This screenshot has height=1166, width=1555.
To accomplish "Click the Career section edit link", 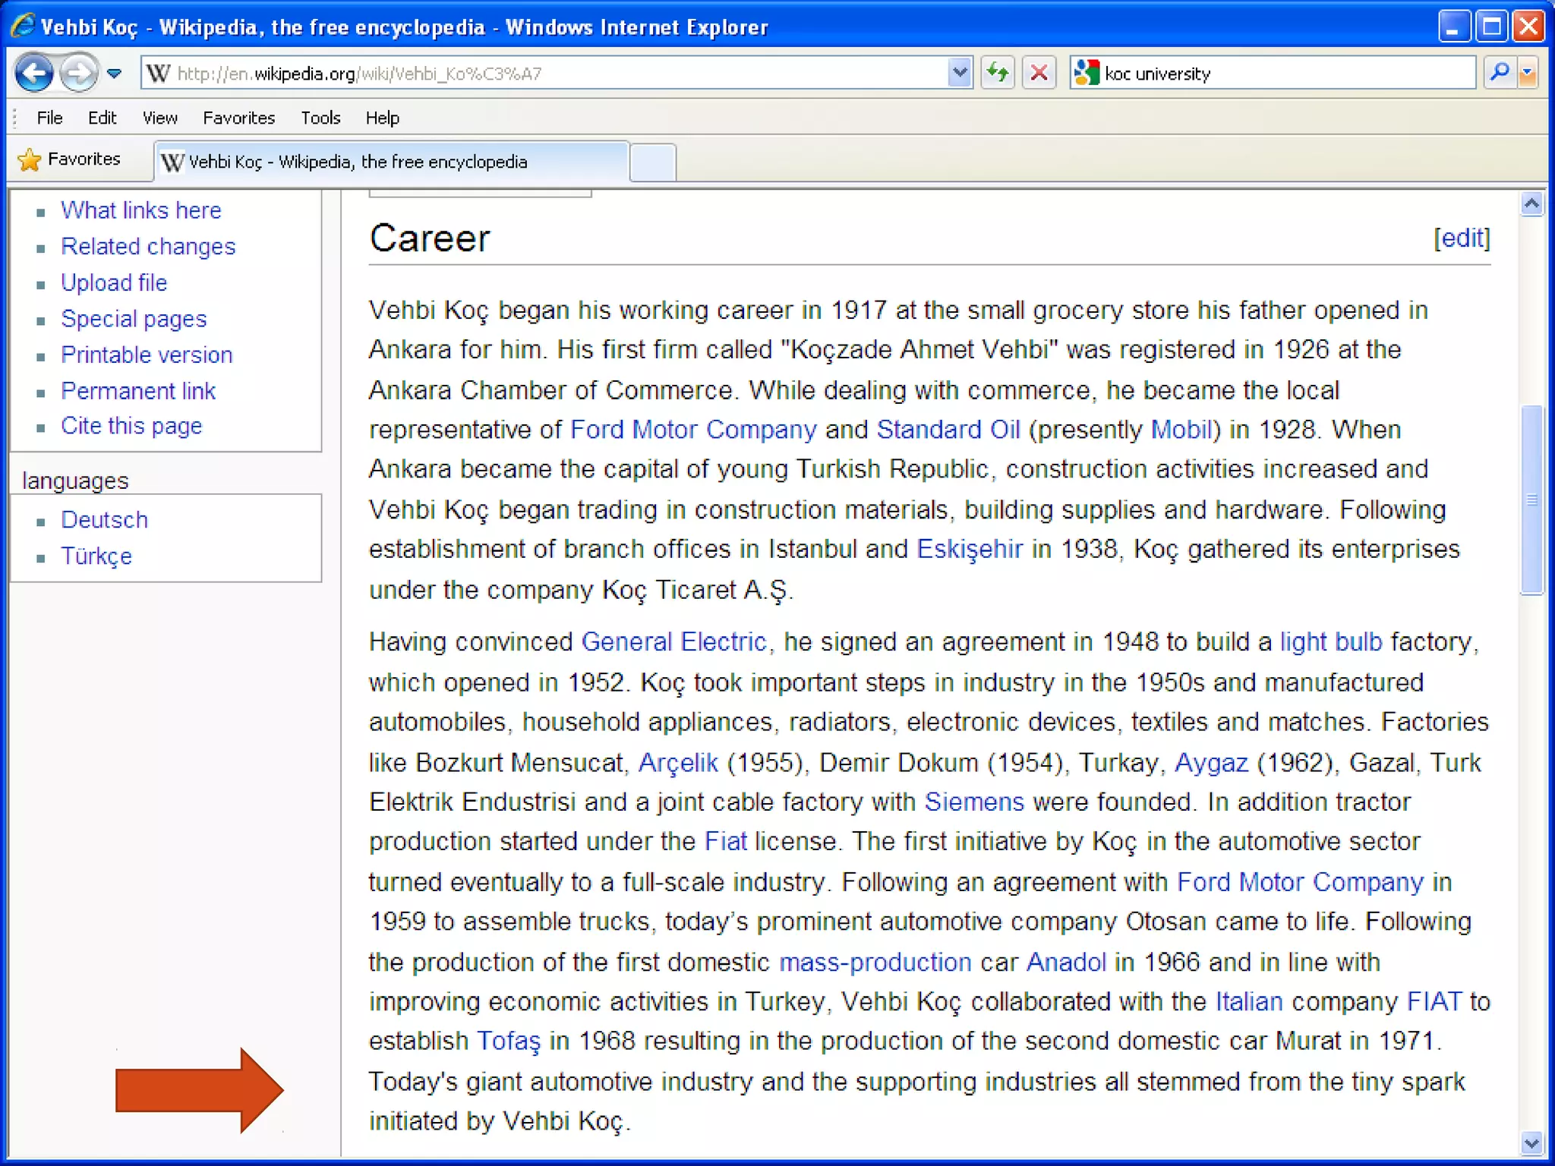I will pos(1461,238).
